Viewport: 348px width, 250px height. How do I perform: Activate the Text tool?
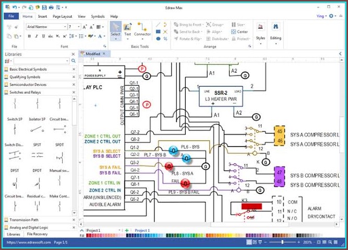point(127,30)
